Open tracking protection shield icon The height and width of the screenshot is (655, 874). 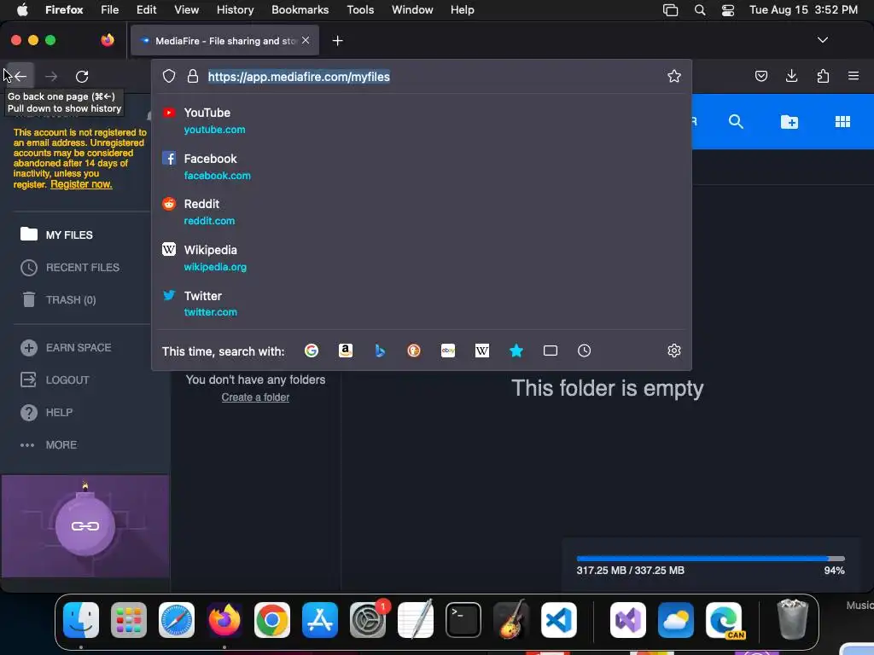(x=169, y=76)
